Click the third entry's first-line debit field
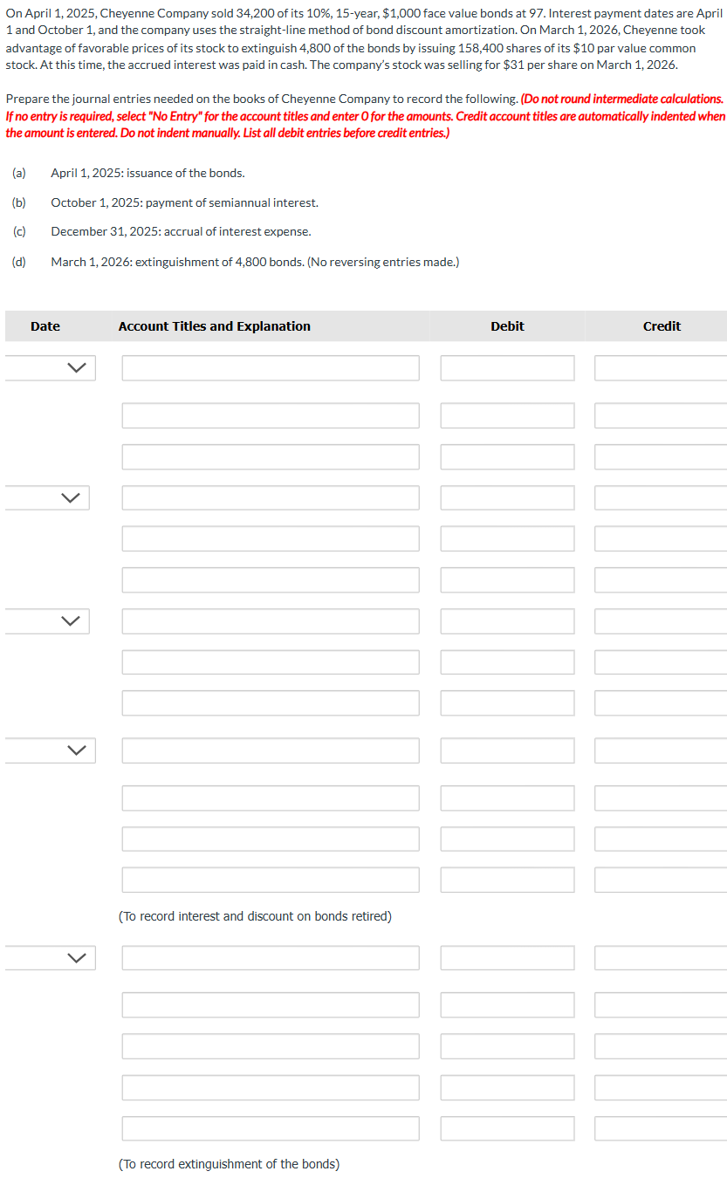727x1185 pixels. 507,621
